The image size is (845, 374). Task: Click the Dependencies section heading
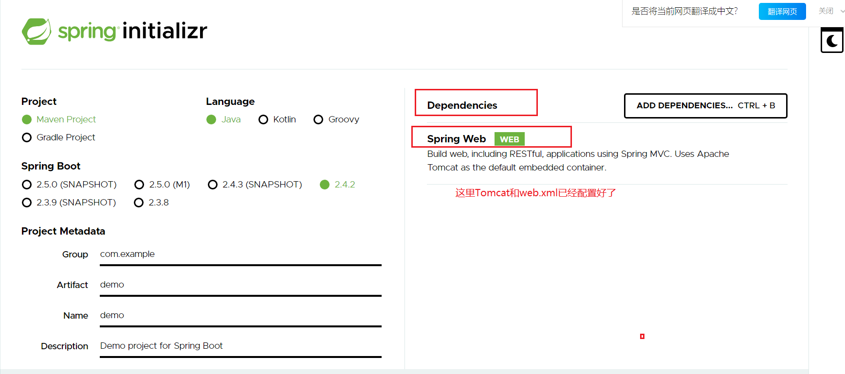point(462,105)
